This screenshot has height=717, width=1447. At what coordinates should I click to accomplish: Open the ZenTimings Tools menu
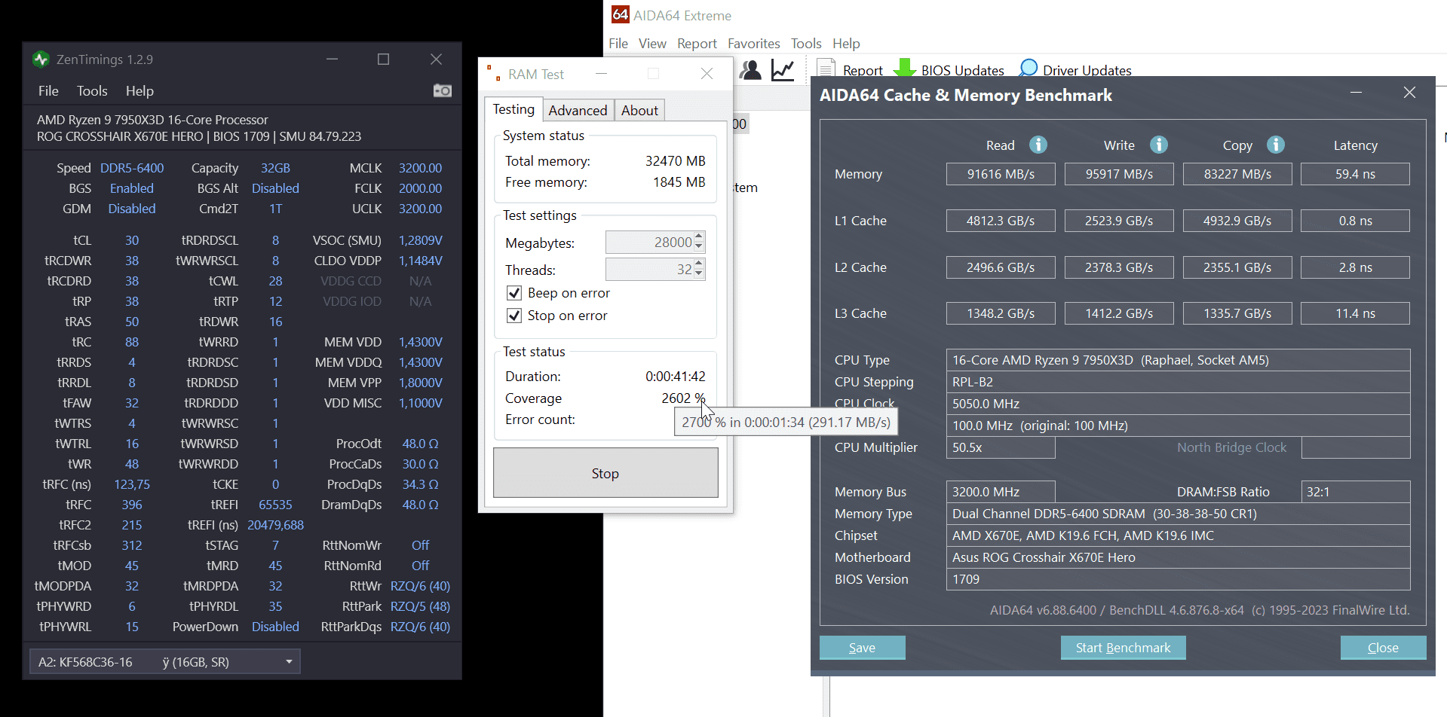click(x=92, y=91)
